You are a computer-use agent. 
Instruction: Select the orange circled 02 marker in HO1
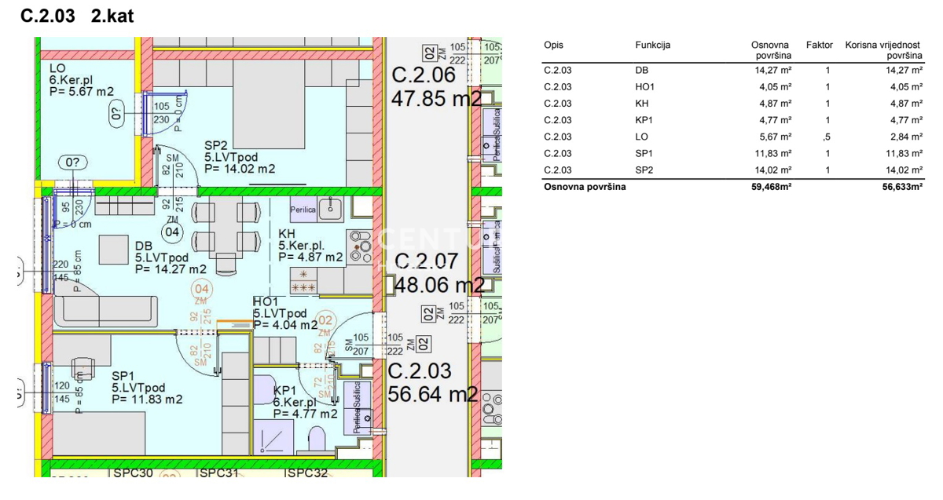point(327,319)
